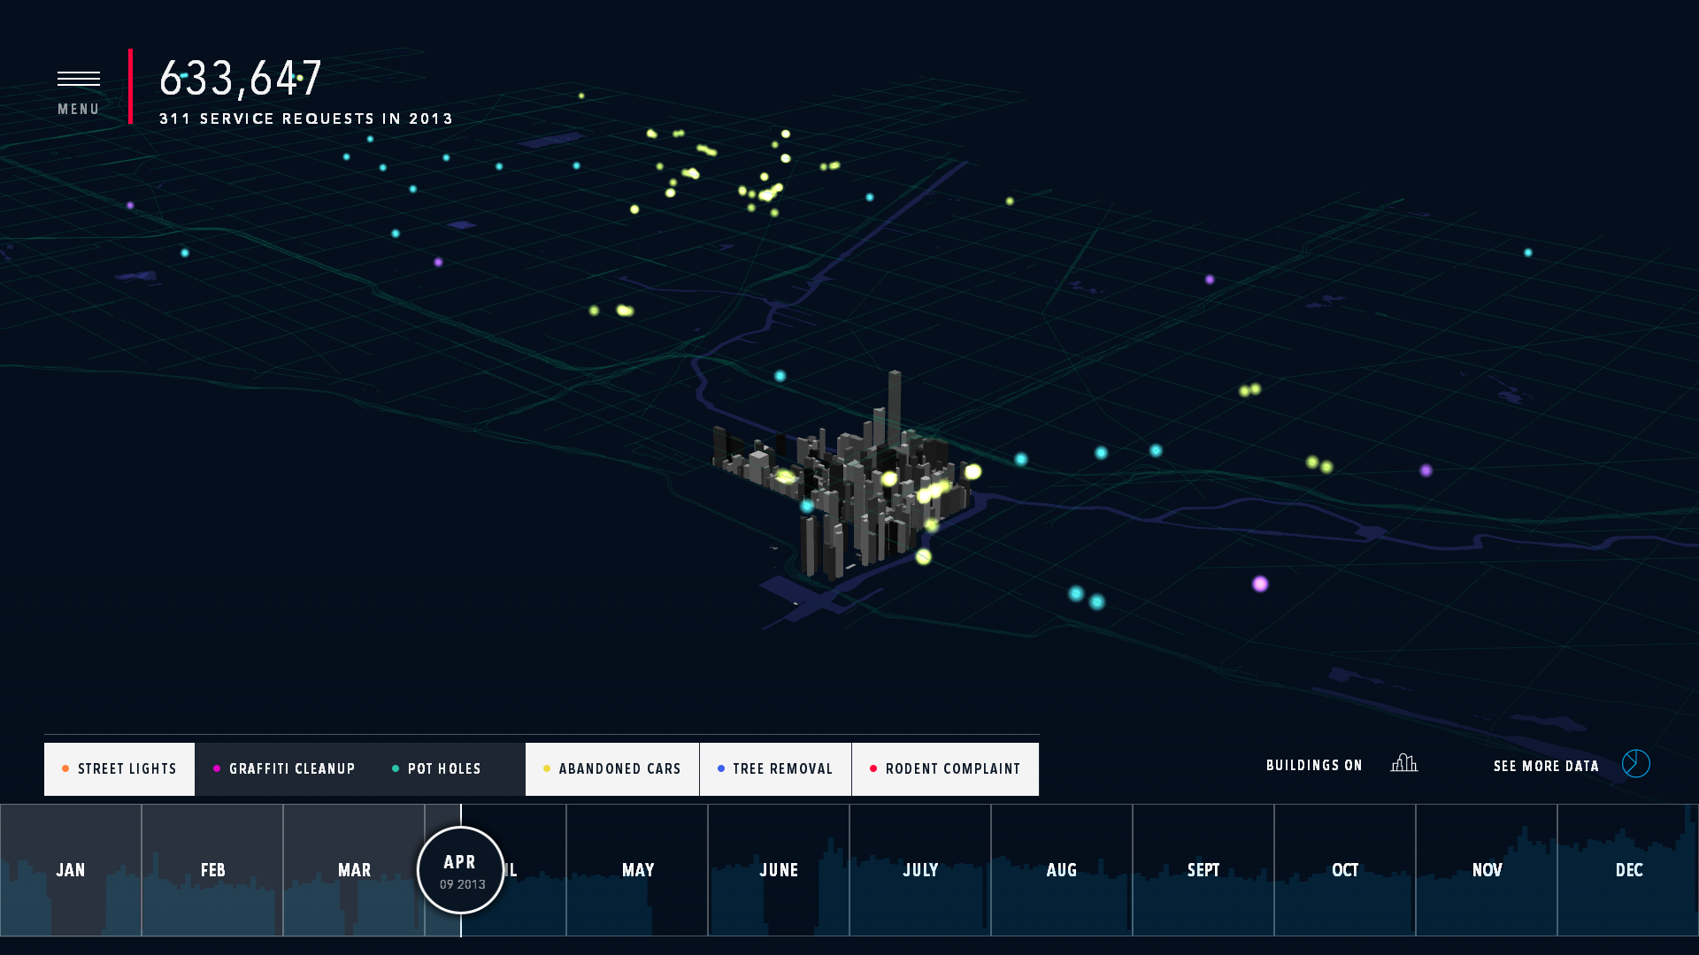Jump to MAR on timeline
The image size is (1699, 955).
click(x=354, y=870)
